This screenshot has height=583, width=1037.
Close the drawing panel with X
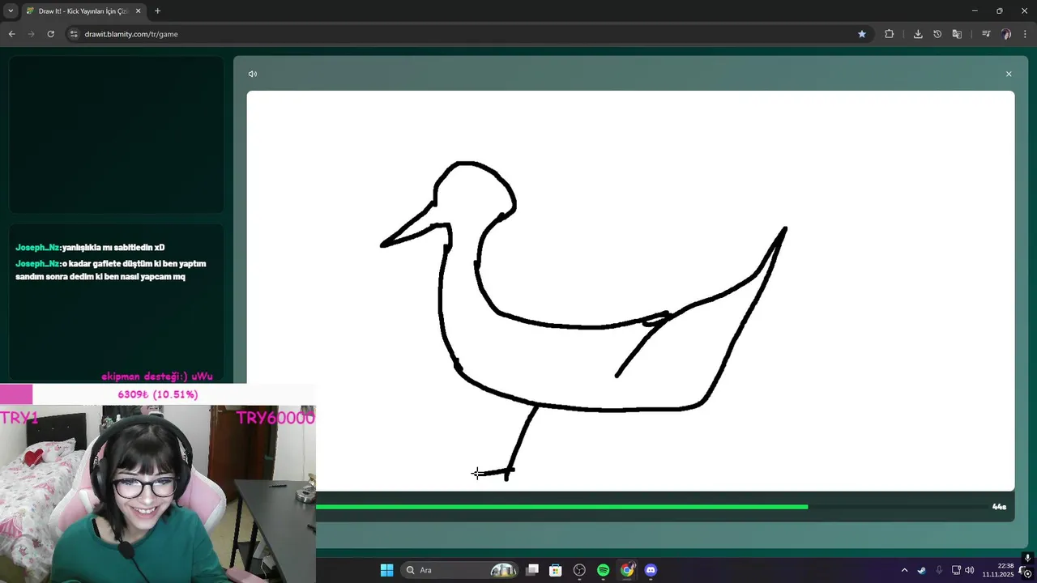pyautogui.click(x=1009, y=74)
